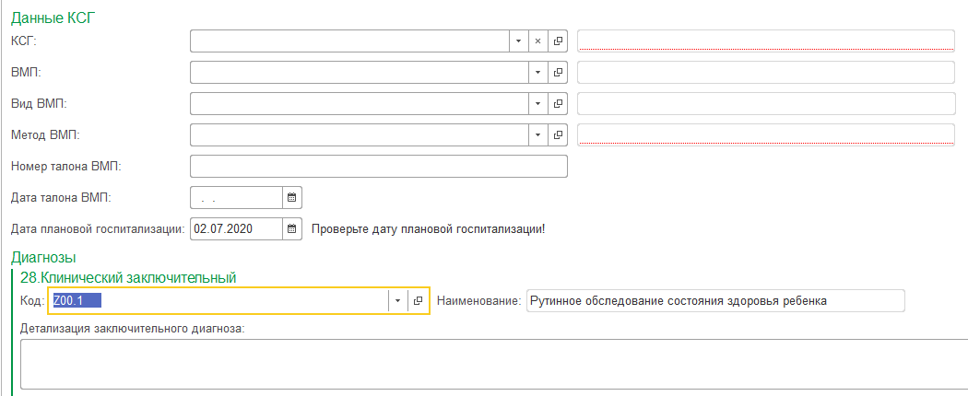Image resolution: width=968 pixels, height=396 pixels.
Task: Open the diagnosis Код record form icon
Action: pos(419,301)
